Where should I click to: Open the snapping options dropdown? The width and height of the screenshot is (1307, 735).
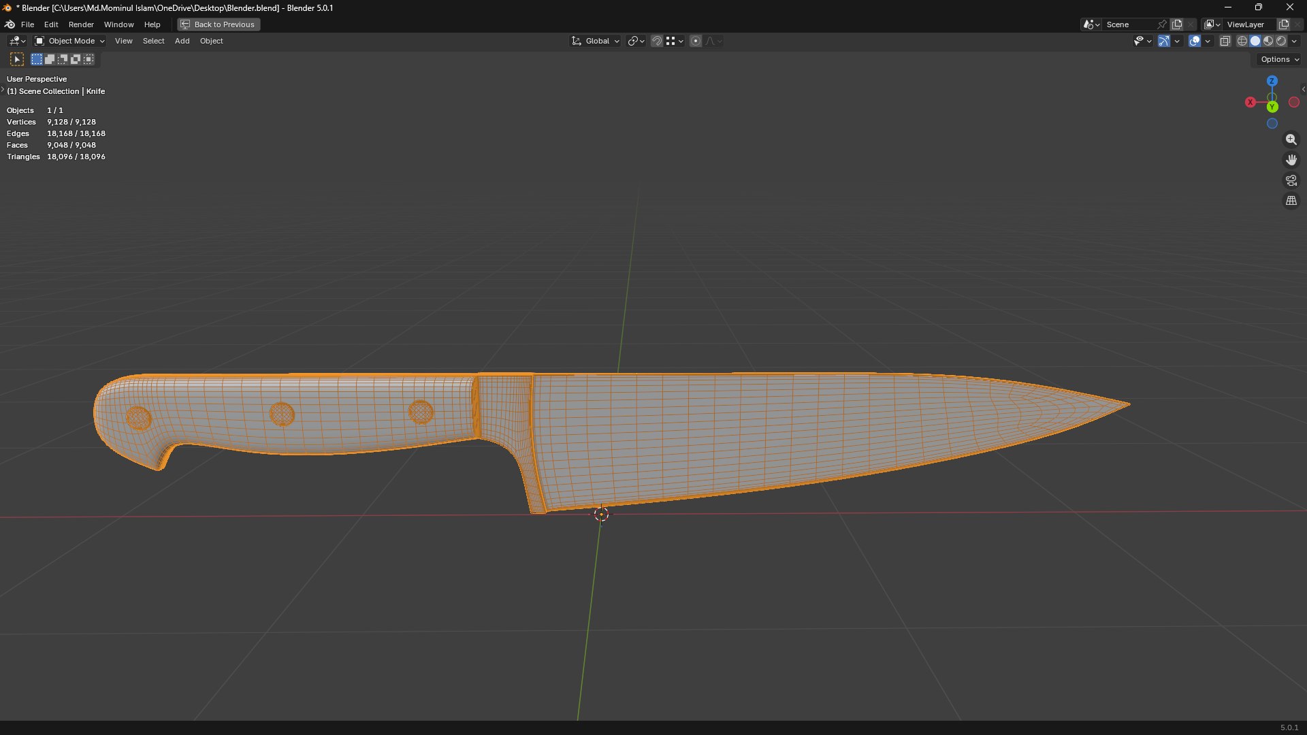675,41
